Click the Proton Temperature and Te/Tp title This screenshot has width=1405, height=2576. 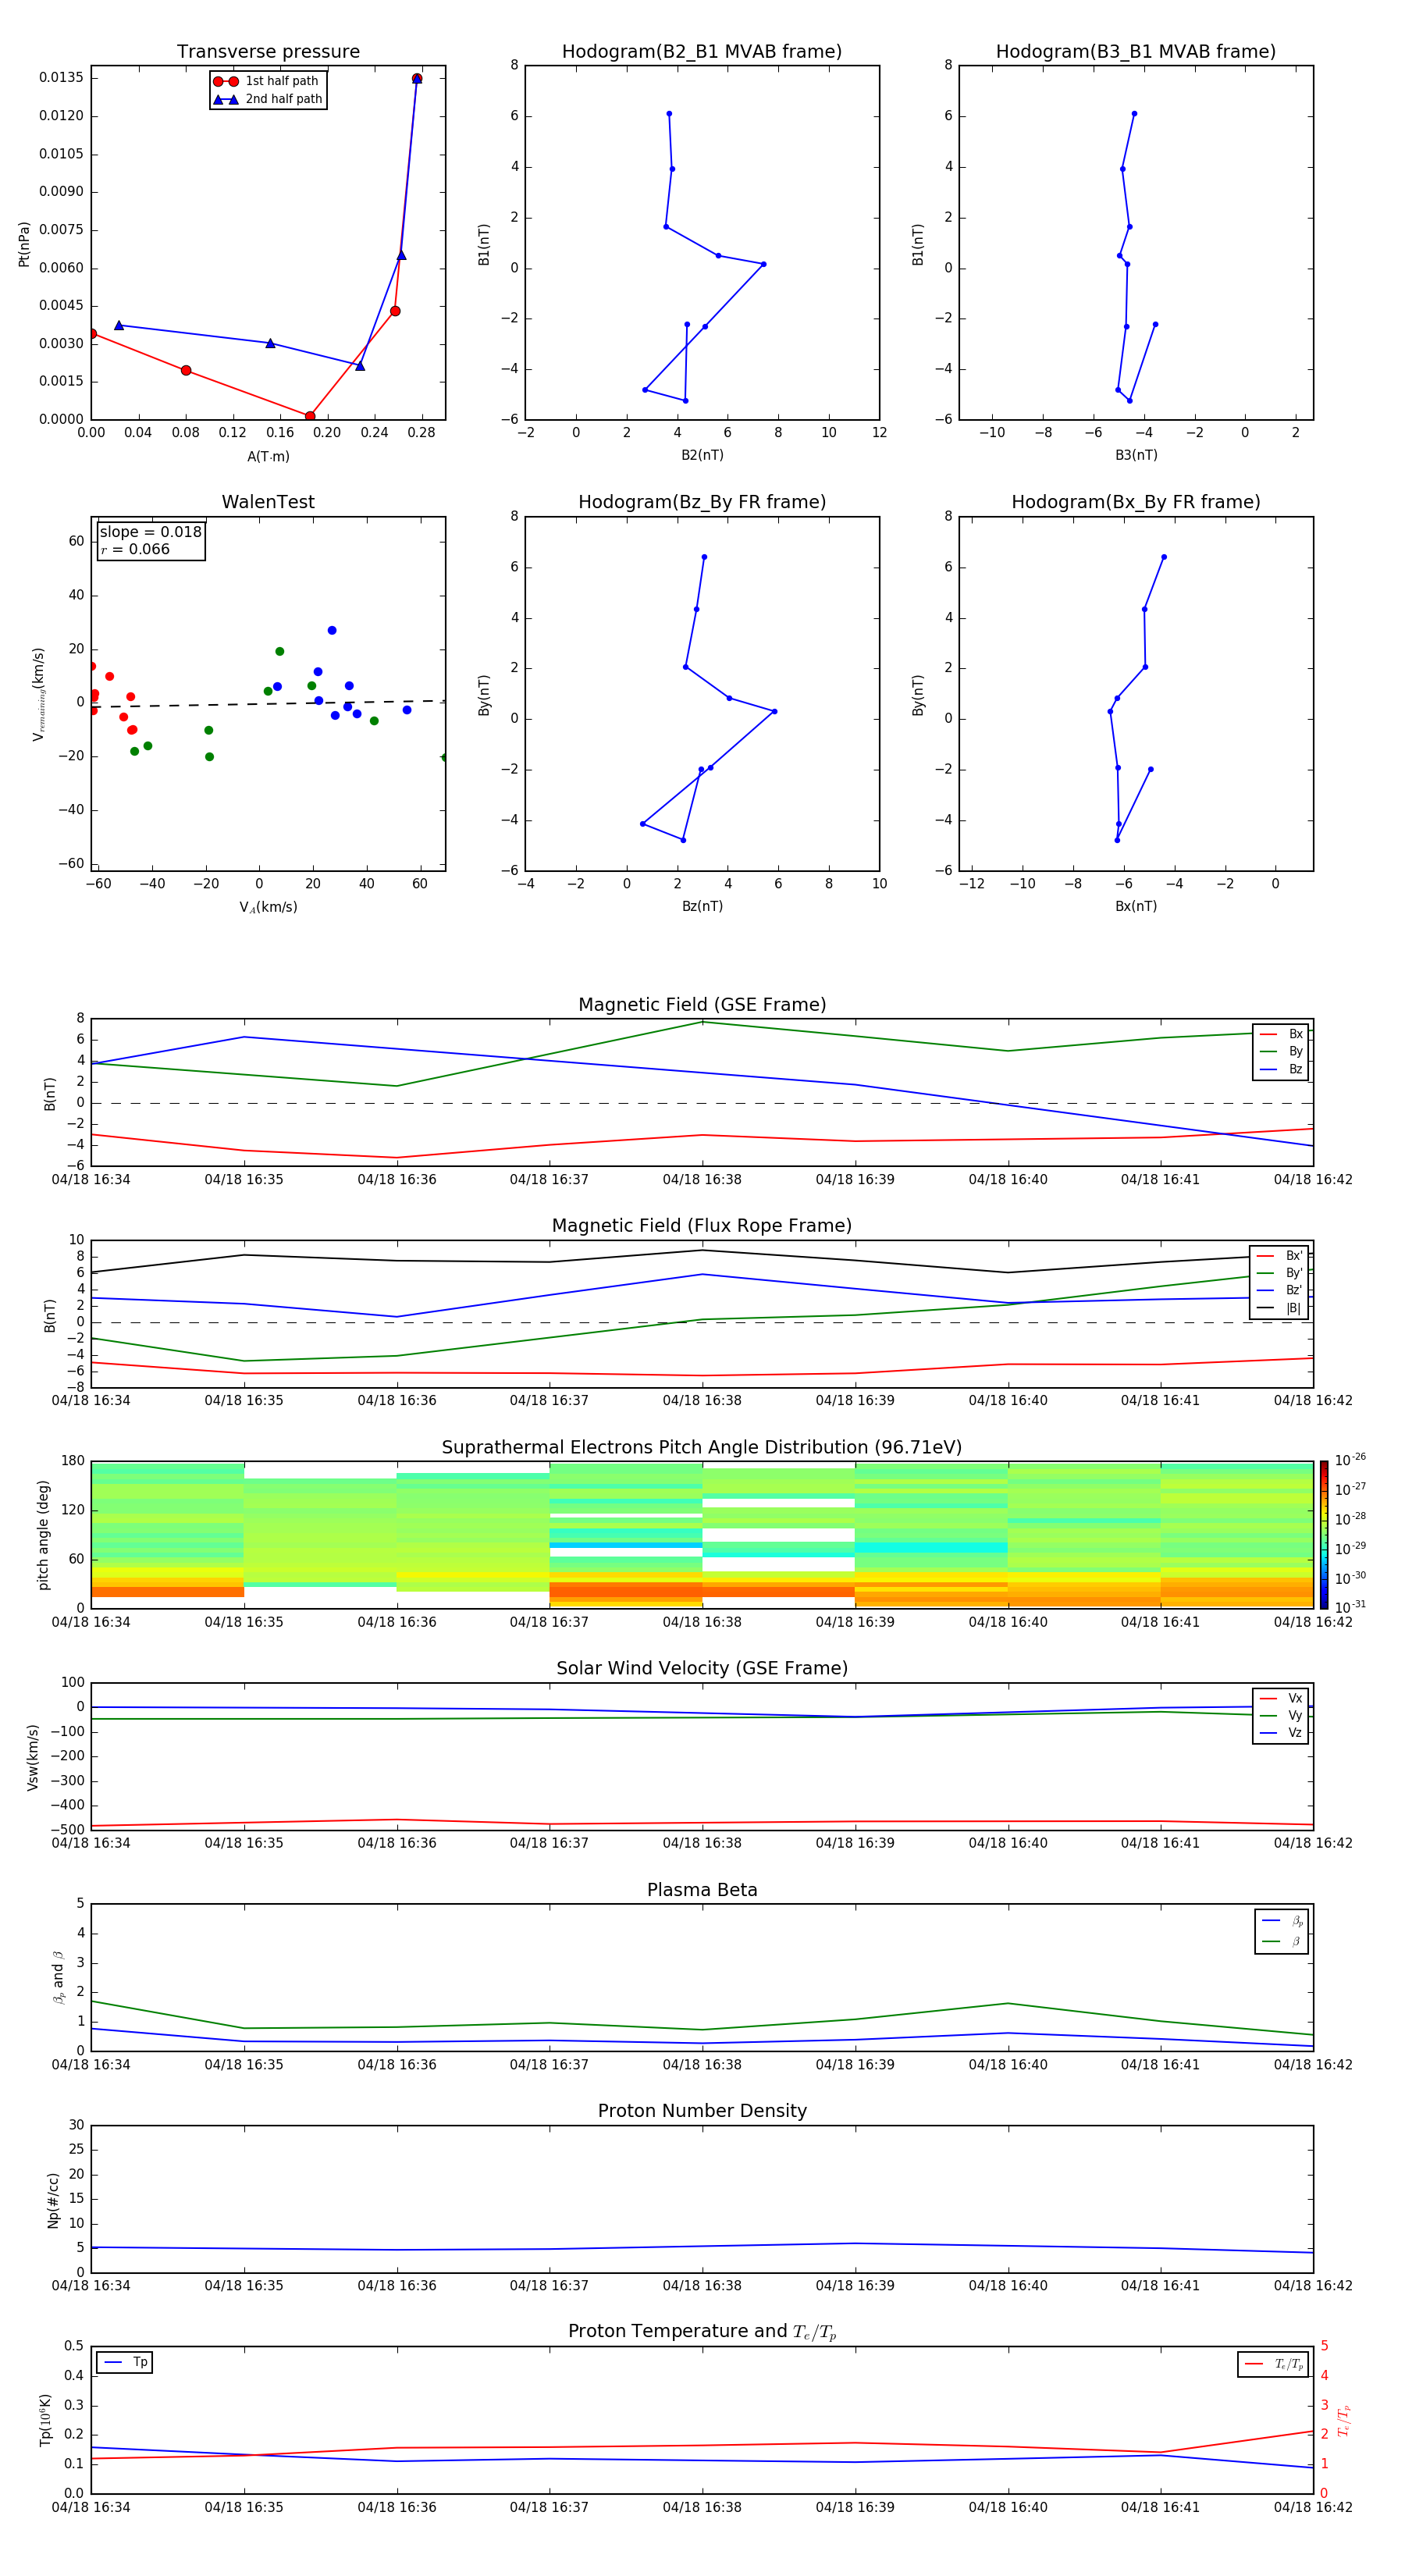[702, 2332]
